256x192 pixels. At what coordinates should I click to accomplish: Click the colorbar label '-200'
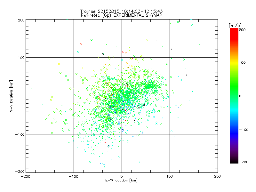click(244, 162)
